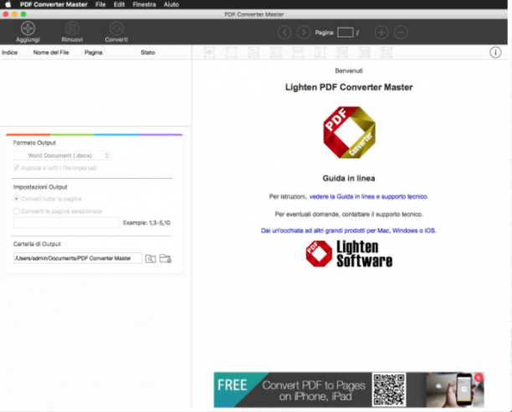Click the FREE Convert PDF to Pages banner
The image size is (512, 412).
click(349, 389)
